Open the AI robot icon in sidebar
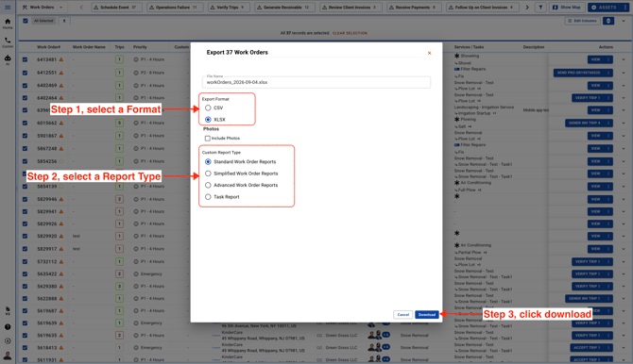The height and width of the screenshot is (364, 633). tap(8, 59)
